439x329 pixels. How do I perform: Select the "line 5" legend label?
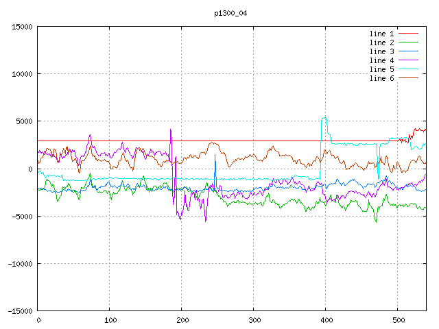click(x=382, y=69)
